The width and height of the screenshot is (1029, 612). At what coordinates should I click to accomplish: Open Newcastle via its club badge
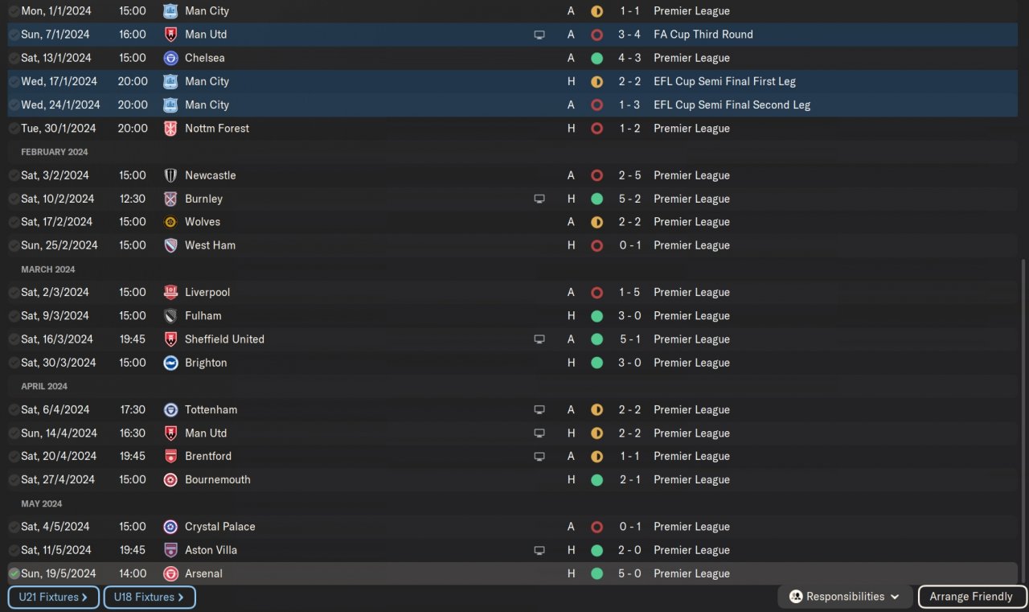click(170, 175)
